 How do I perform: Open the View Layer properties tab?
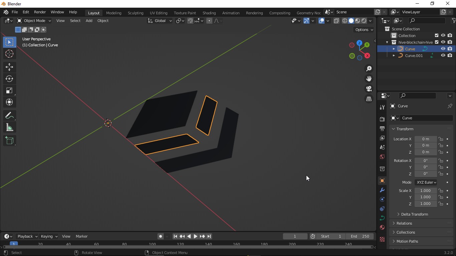tap(382, 138)
